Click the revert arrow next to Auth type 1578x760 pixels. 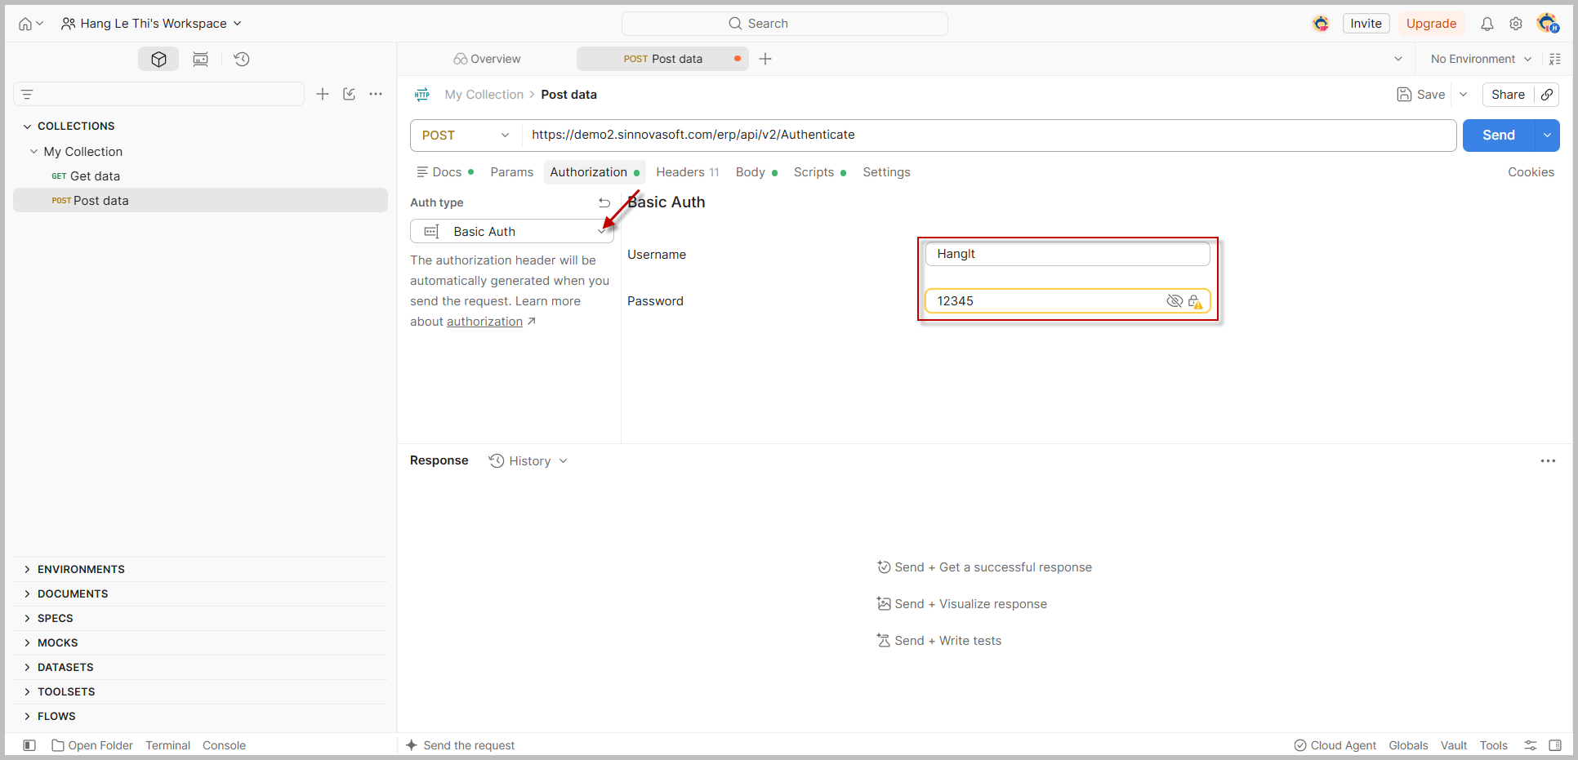(x=604, y=202)
